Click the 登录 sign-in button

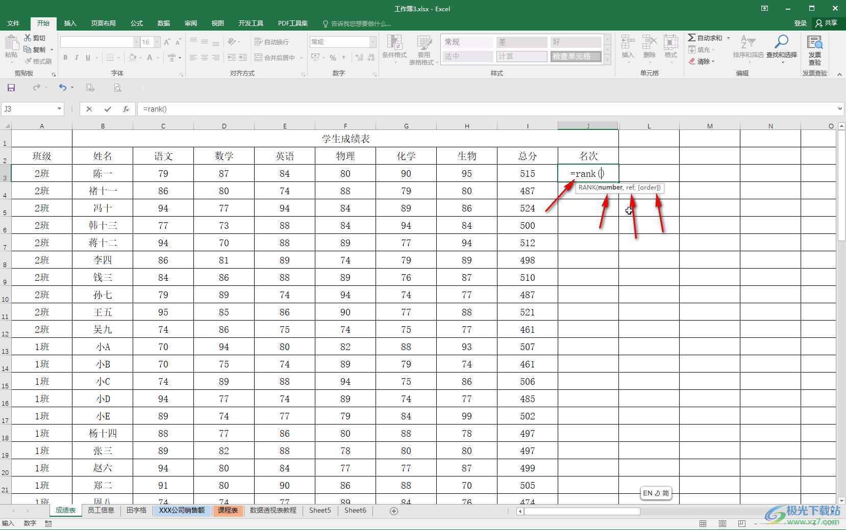(x=800, y=23)
